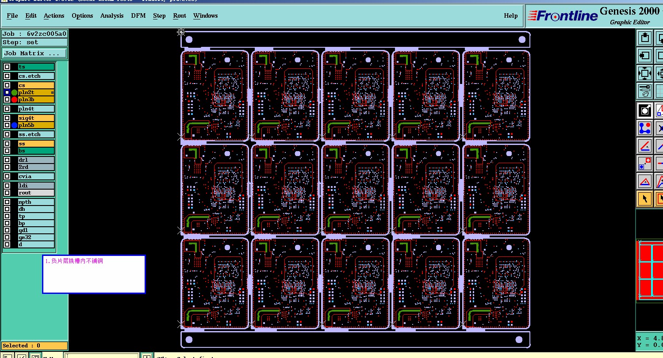Click the box with left arrow view icon
The width and height of the screenshot is (663, 358).
tap(645, 55)
